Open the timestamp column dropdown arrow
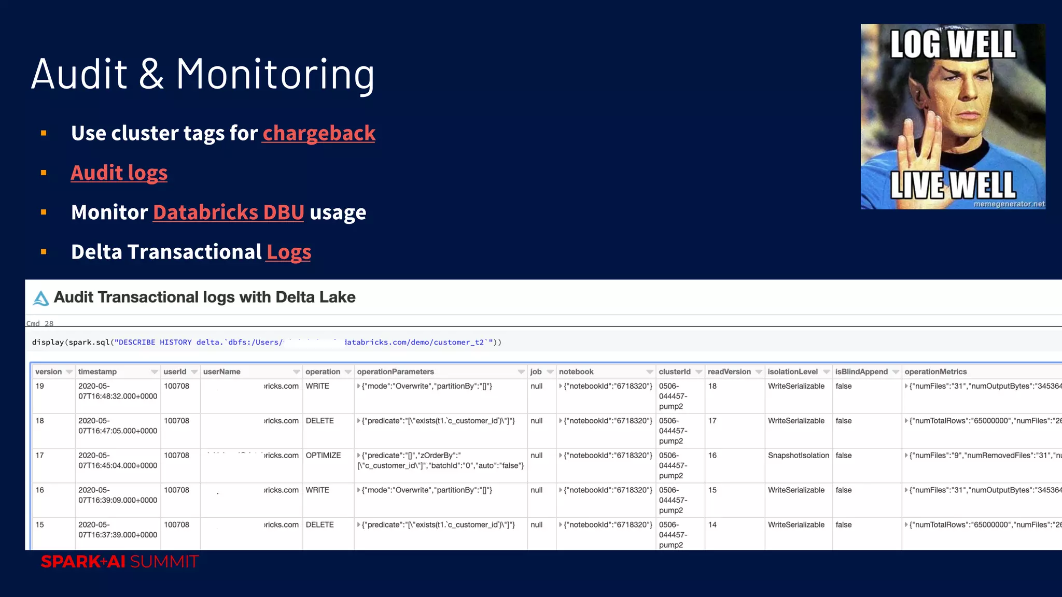 [154, 372]
